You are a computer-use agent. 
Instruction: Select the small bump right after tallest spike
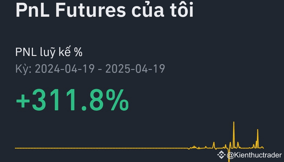coord(238,145)
